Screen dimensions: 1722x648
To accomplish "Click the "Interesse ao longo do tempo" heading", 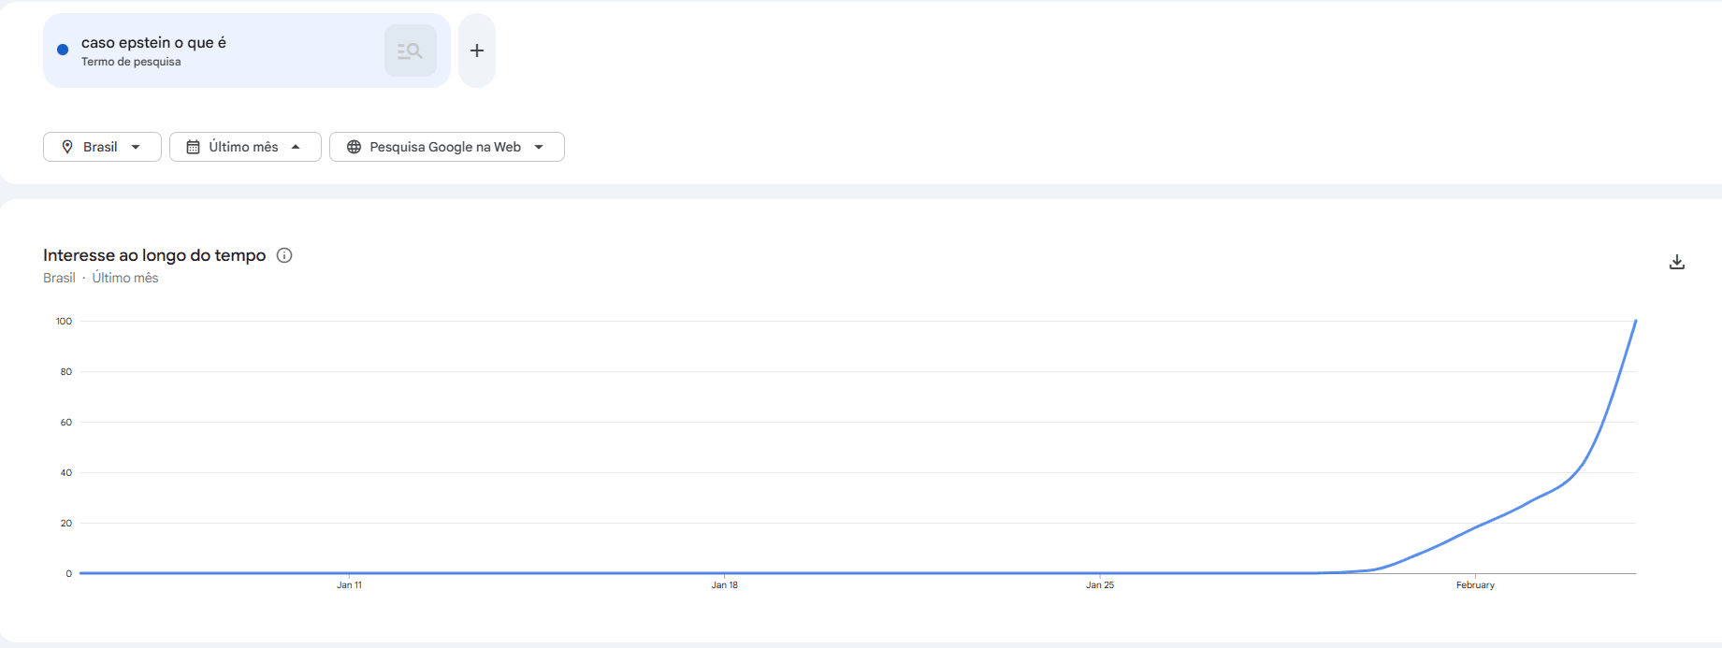I will click(154, 255).
